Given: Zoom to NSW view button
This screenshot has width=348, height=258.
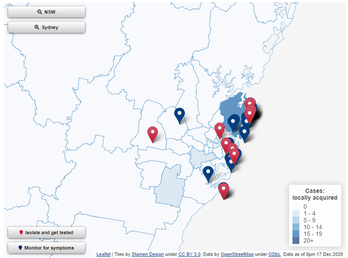Looking at the screenshot, I should point(46,12).
